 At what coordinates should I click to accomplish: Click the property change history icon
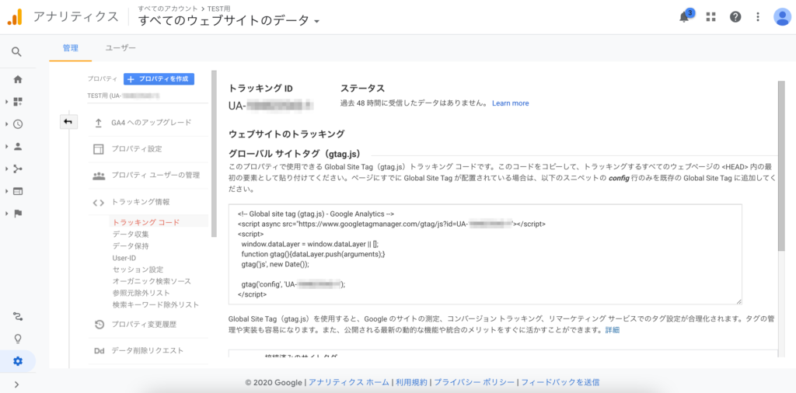[x=99, y=325]
